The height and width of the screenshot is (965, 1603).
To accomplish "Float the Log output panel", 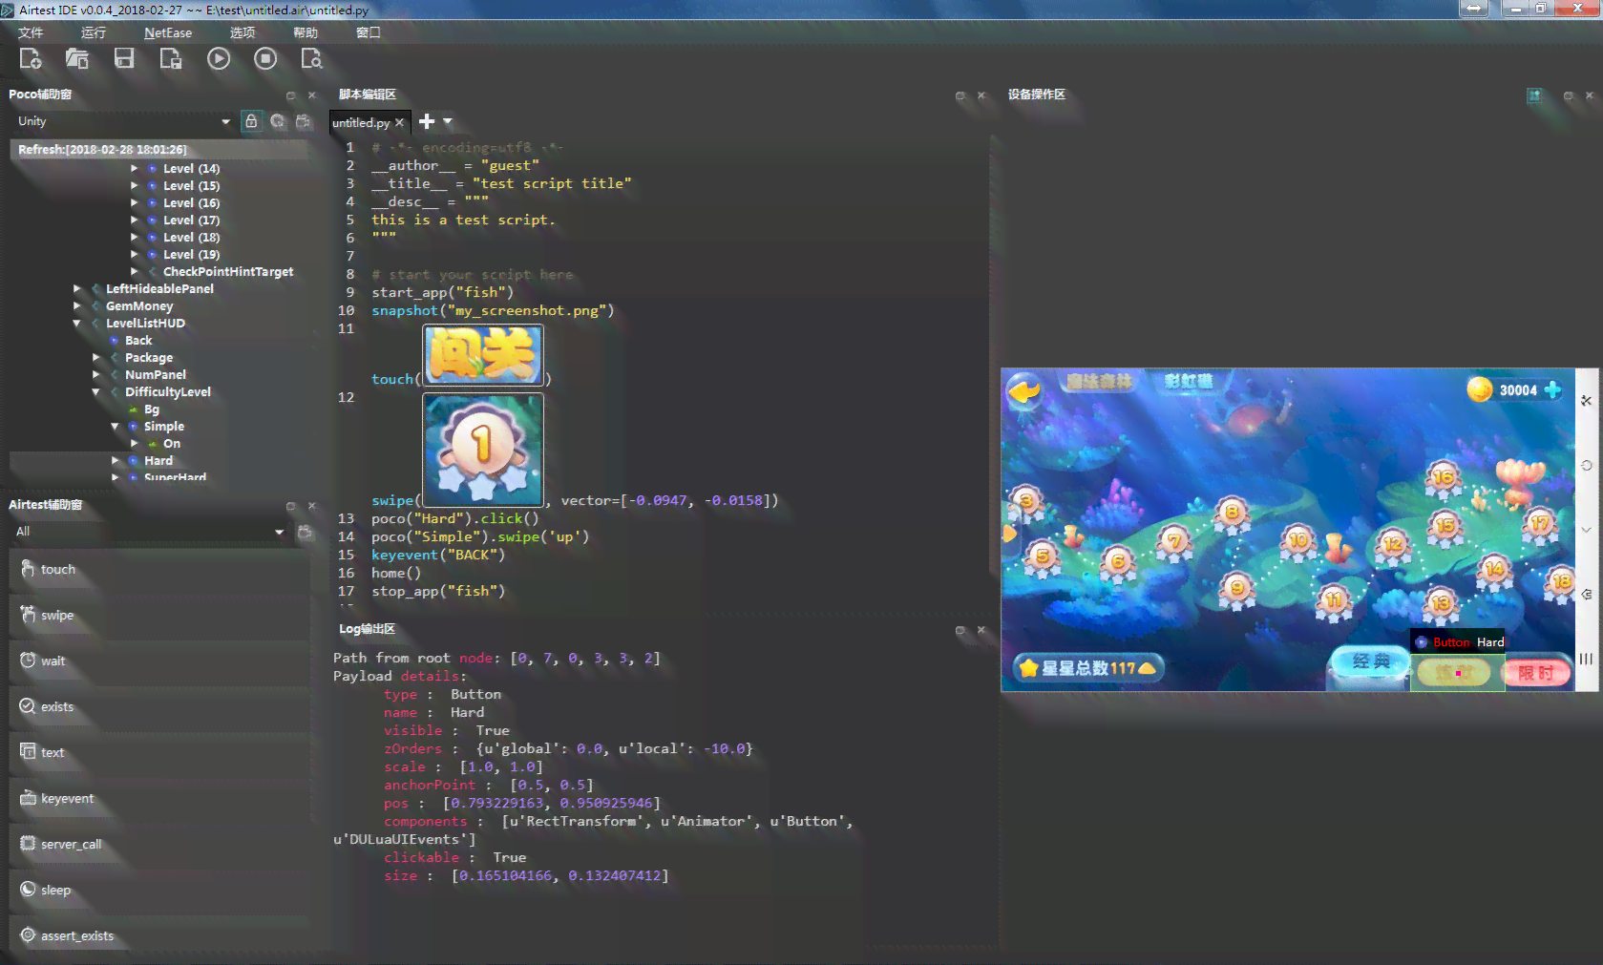I will click(960, 630).
